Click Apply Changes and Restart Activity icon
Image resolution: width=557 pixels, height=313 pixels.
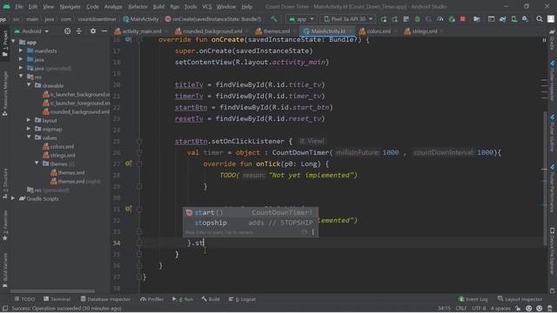394,19
